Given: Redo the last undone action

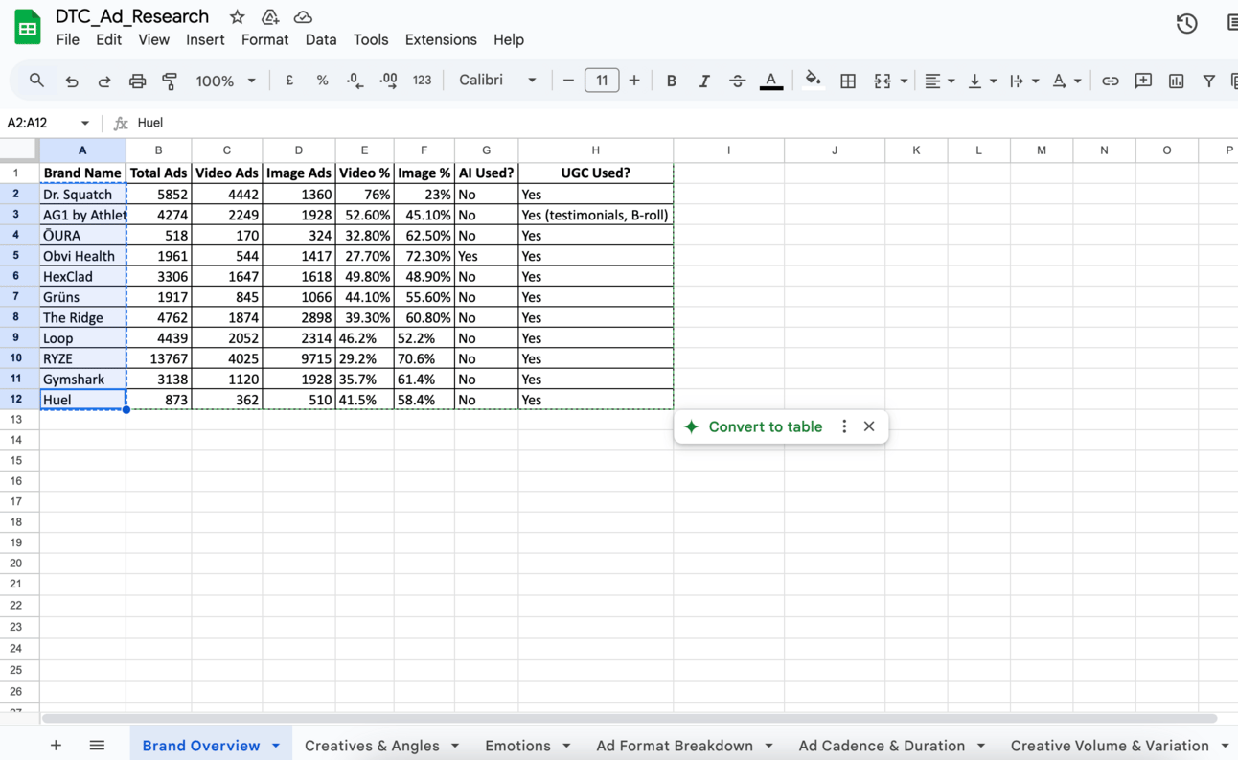Looking at the screenshot, I should point(104,81).
